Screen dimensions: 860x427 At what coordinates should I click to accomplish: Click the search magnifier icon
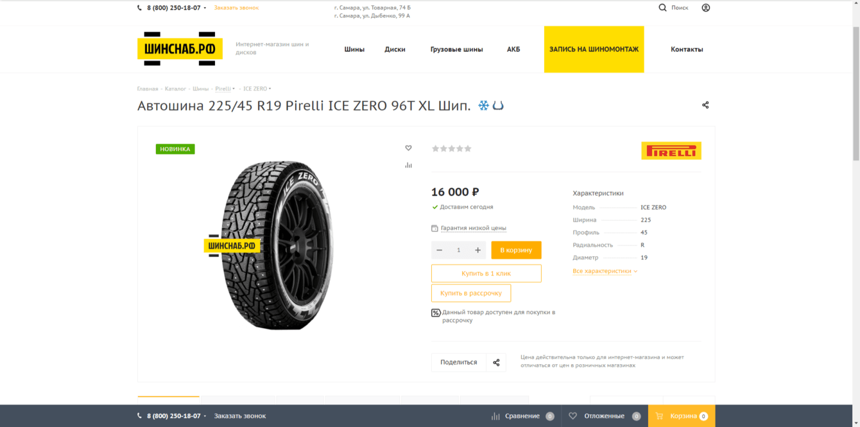tap(662, 8)
